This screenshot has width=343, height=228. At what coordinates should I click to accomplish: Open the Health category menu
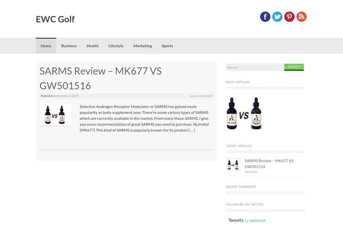tap(93, 46)
